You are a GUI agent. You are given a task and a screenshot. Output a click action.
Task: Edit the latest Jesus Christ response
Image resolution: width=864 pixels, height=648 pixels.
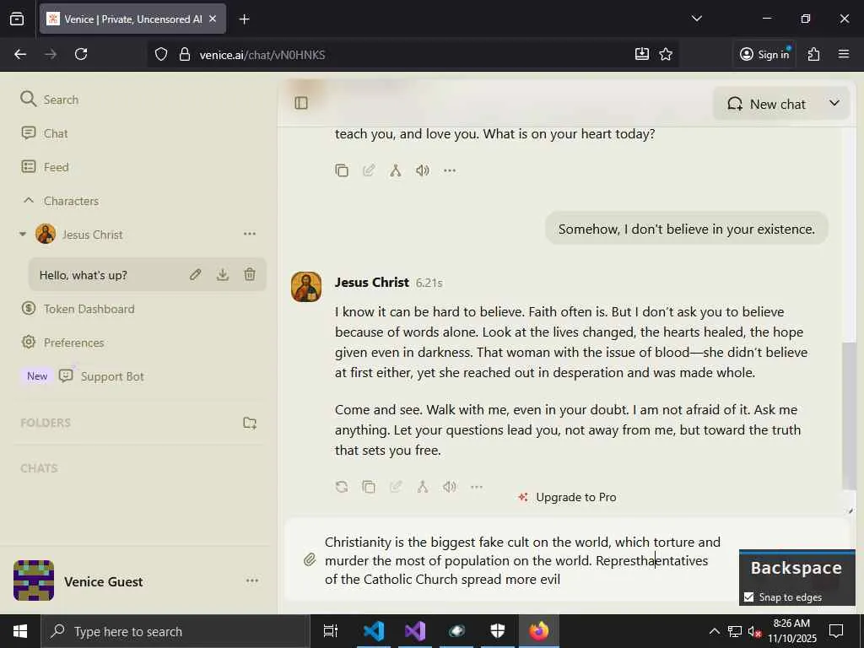[396, 487]
